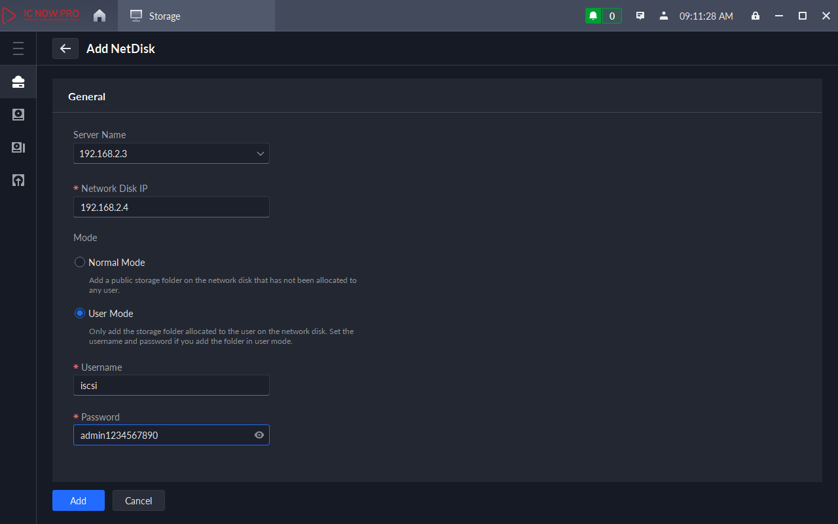The width and height of the screenshot is (838, 524).
Task: Show the password with the eye icon
Action: tap(259, 435)
